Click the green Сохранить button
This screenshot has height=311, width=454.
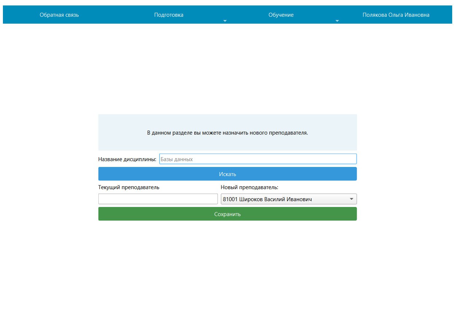(227, 214)
